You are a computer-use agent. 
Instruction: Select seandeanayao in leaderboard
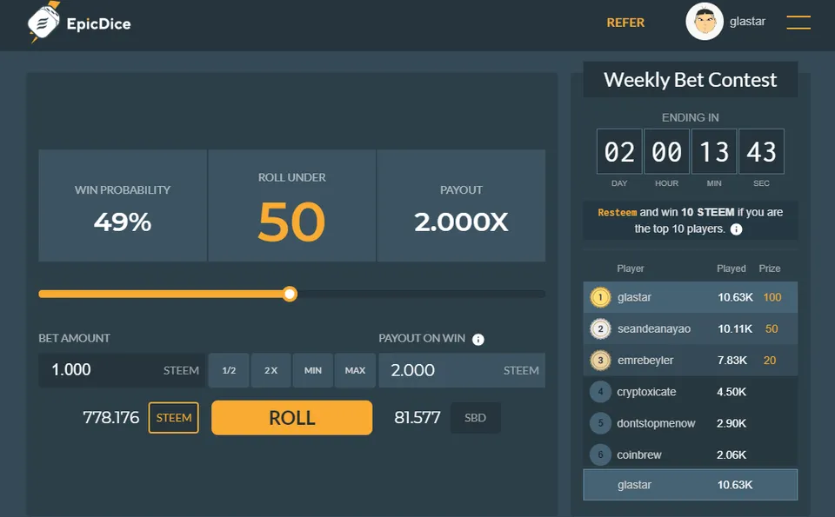point(654,328)
